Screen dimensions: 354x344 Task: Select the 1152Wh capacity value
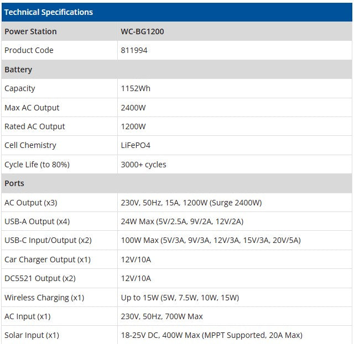coord(136,88)
